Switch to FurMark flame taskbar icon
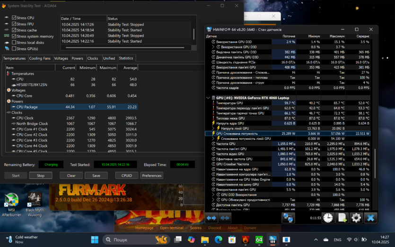395x247 pixels. (246, 240)
